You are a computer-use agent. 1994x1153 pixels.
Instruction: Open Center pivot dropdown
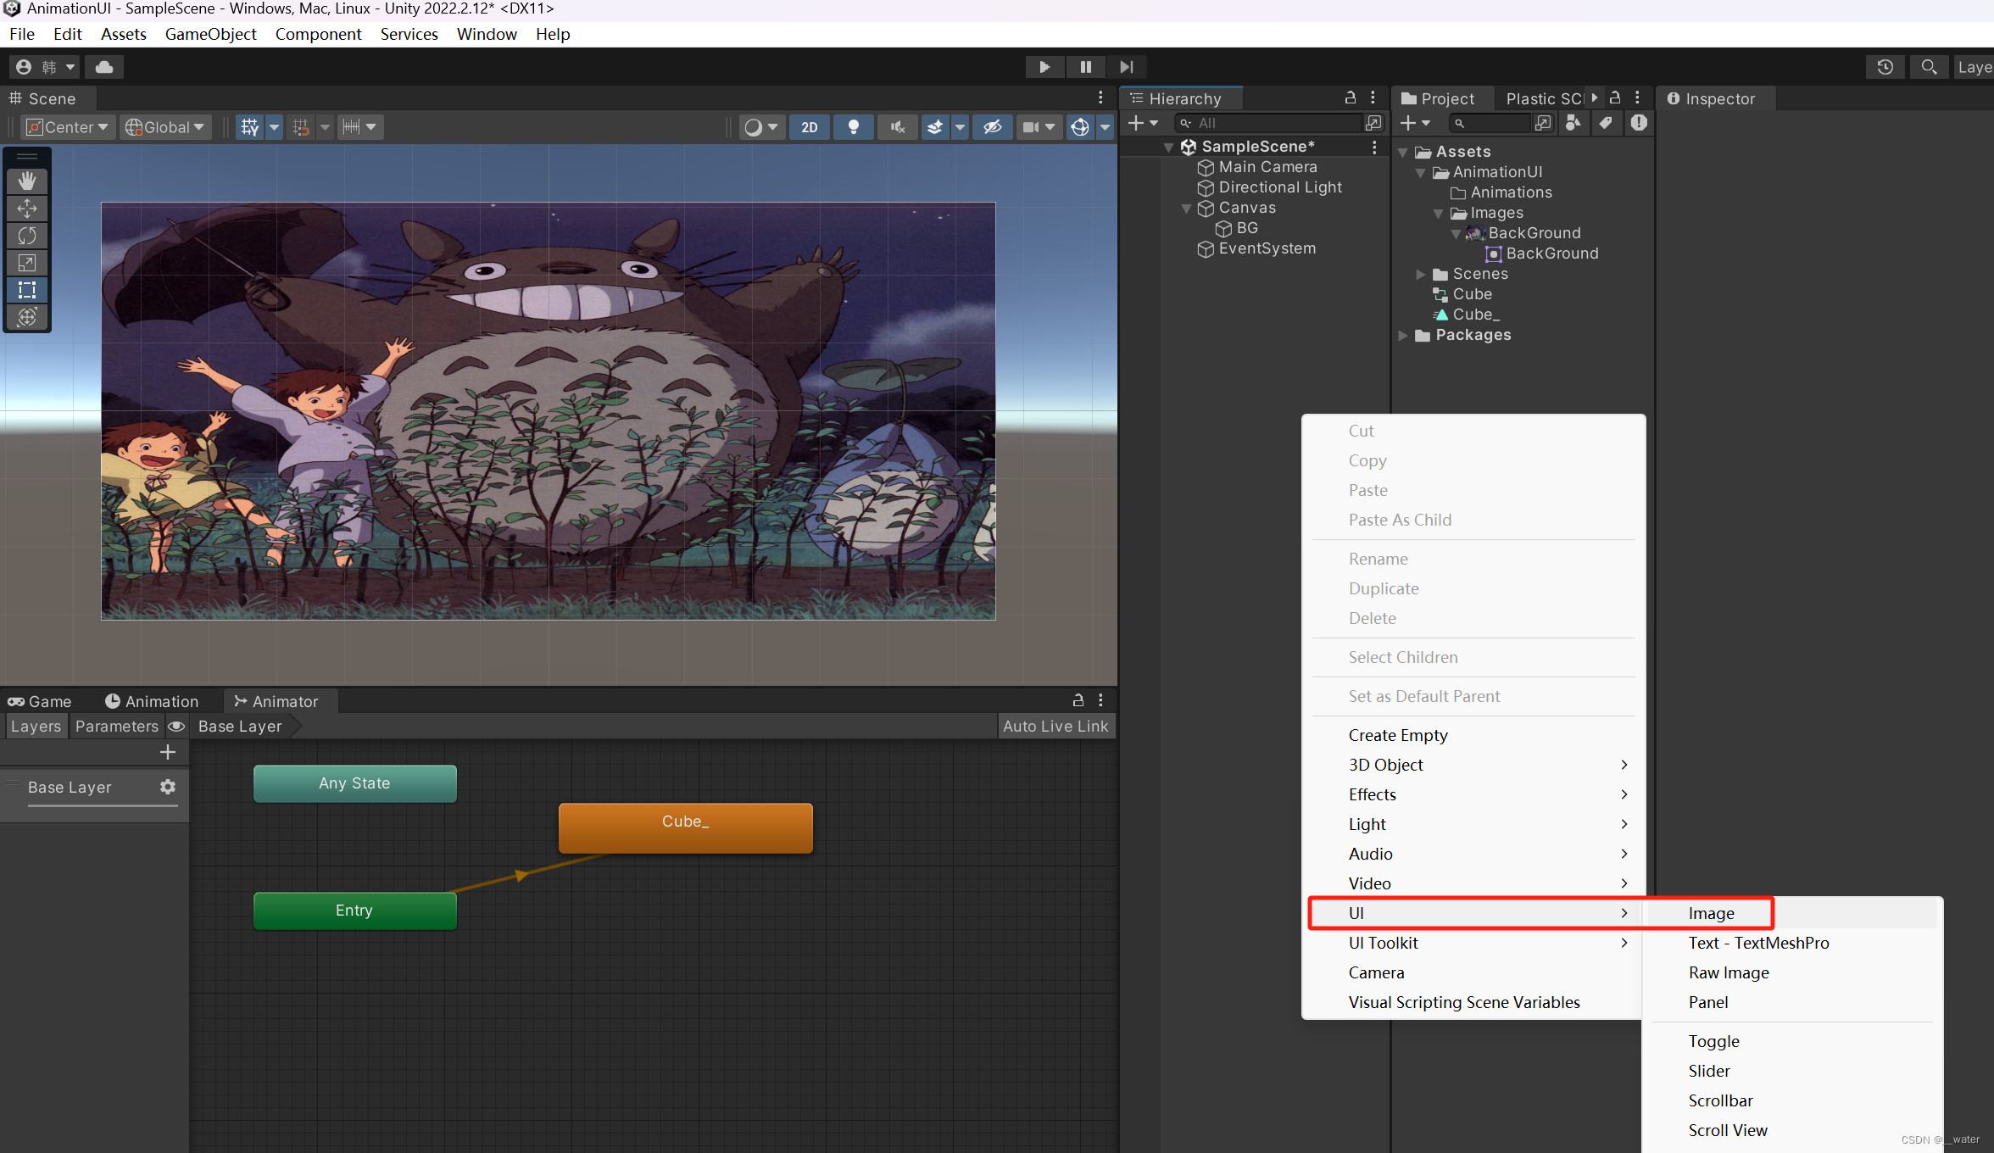(67, 127)
